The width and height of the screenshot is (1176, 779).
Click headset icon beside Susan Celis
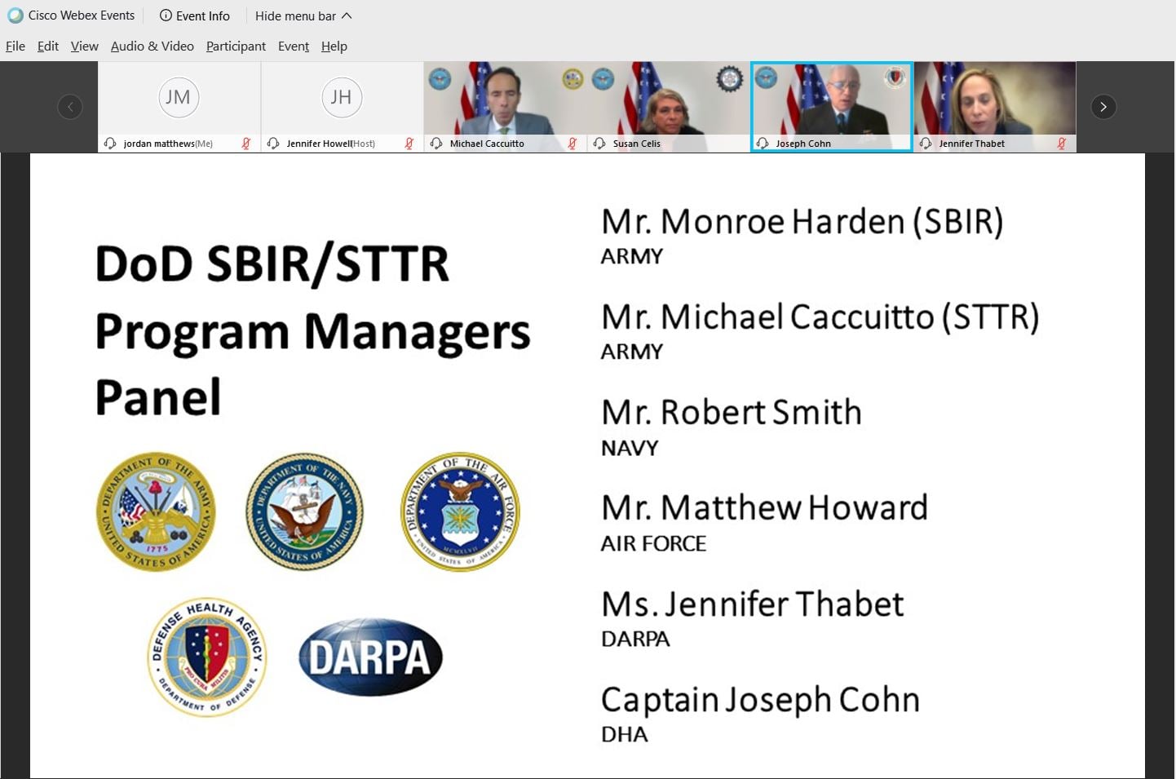click(x=599, y=144)
